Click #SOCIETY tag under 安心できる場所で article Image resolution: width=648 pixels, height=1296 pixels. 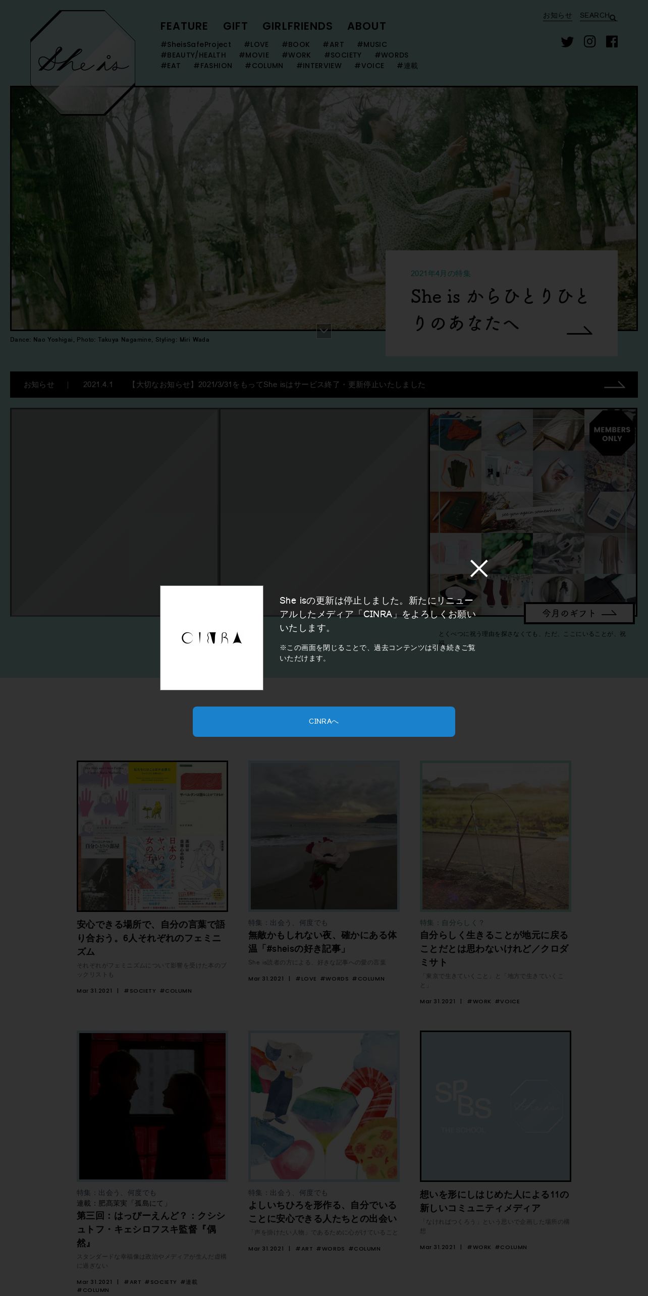click(x=140, y=991)
